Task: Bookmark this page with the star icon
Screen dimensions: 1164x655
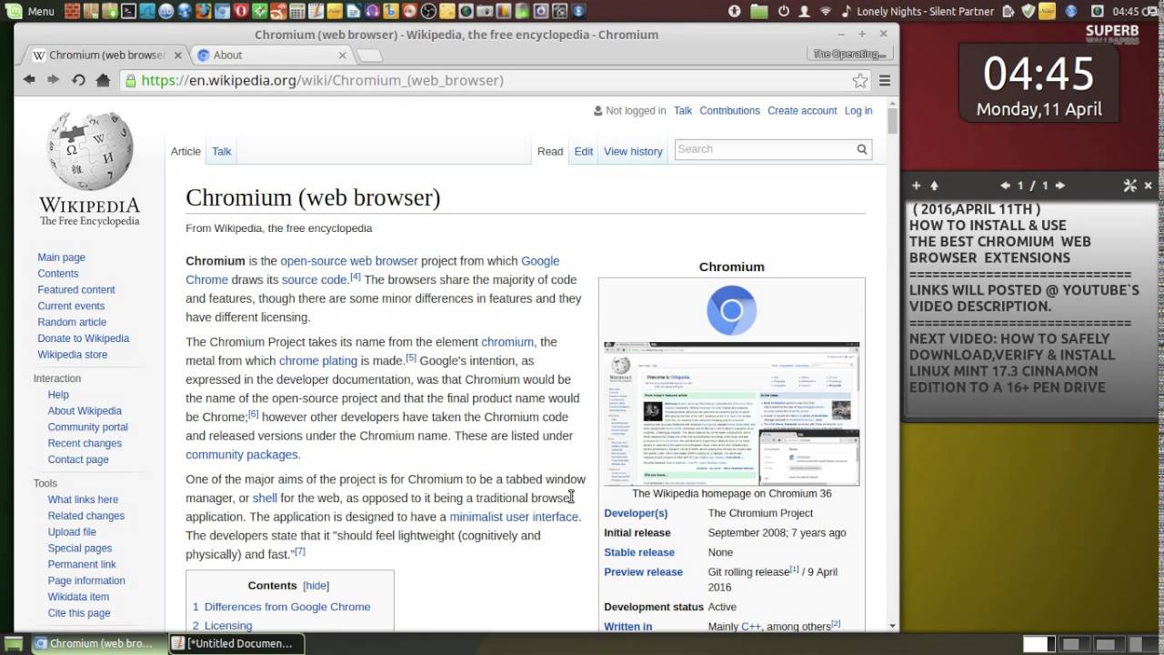Action: [x=859, y=80]
